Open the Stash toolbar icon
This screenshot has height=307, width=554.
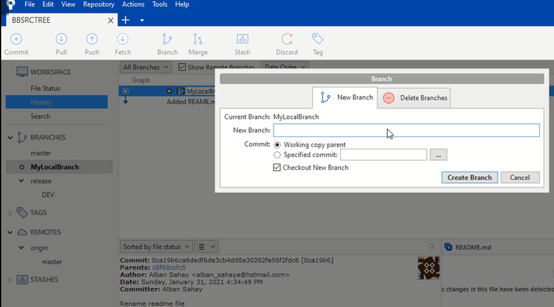click(x=242, y=44)
